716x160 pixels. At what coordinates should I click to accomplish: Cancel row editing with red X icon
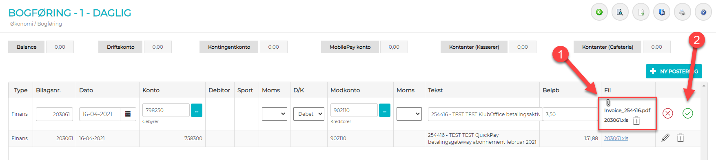[668, 113]
